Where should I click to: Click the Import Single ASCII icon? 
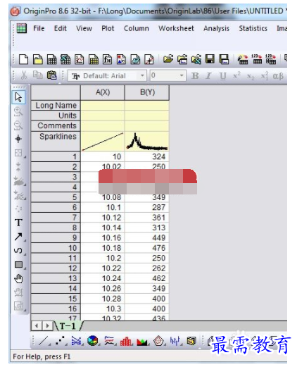(x=257, y=59)
